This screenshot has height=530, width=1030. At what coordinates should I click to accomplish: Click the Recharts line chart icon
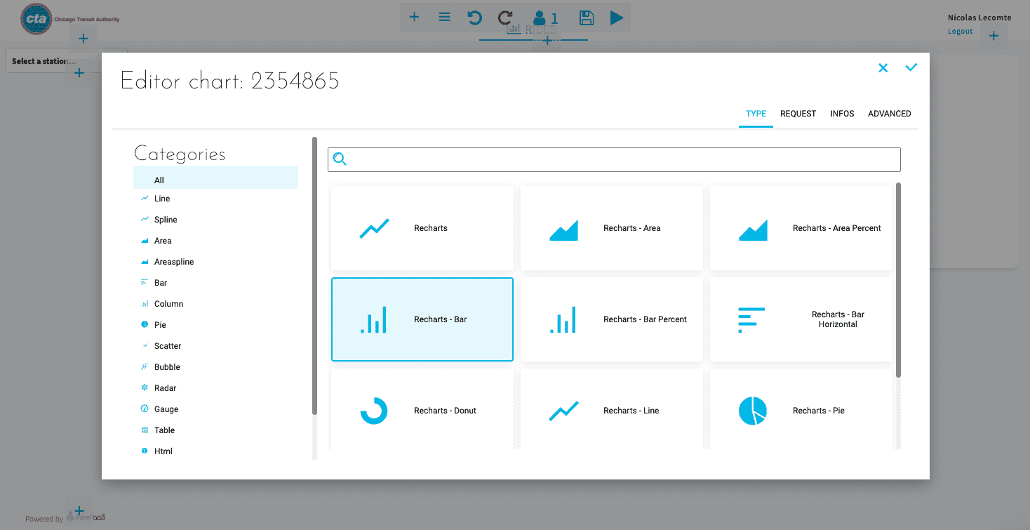374,228
